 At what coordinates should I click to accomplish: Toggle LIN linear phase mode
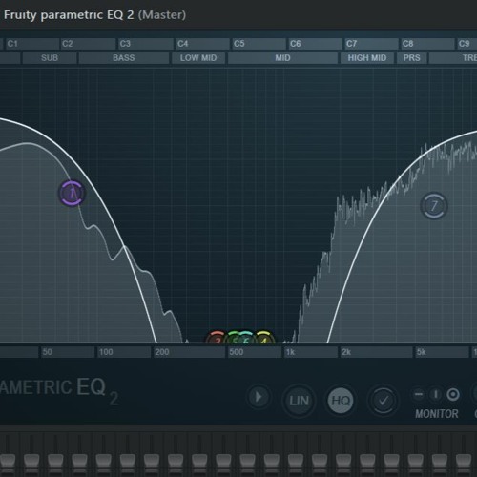click(x=299, y=401)
